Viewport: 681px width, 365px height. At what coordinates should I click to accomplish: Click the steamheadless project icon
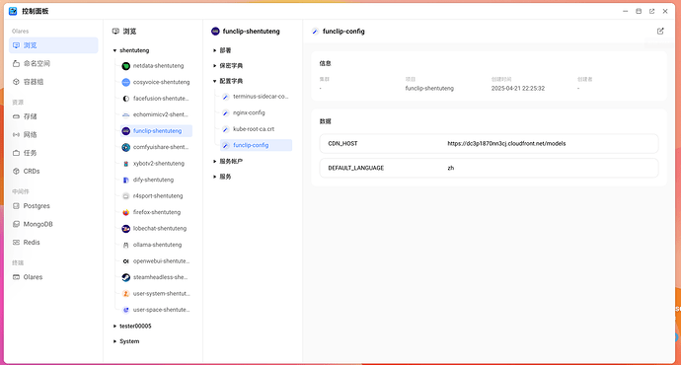point(126,277)
